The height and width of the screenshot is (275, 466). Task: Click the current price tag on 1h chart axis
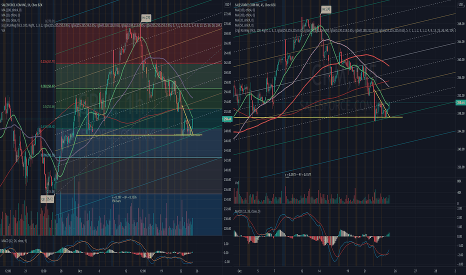click(x=227, y=119)
